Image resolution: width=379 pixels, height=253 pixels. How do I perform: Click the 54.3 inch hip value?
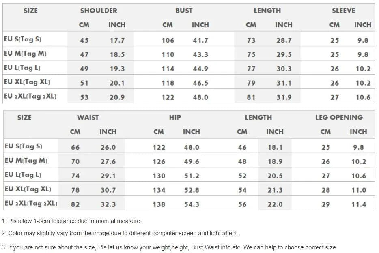tap(192, 204)
